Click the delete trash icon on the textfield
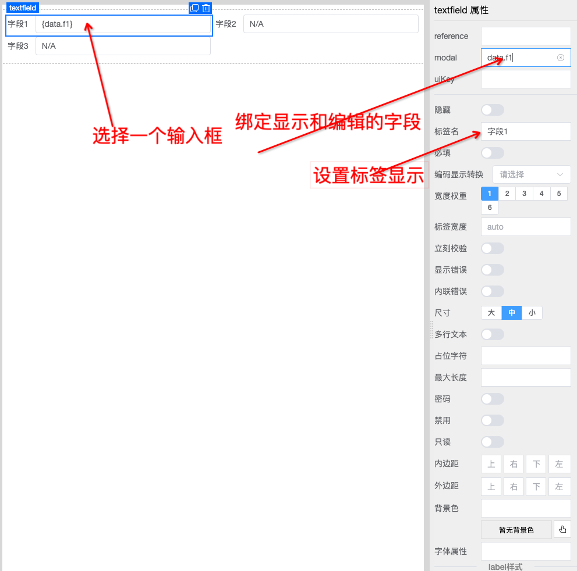This screenshot has height=571, width=577. 206,8
